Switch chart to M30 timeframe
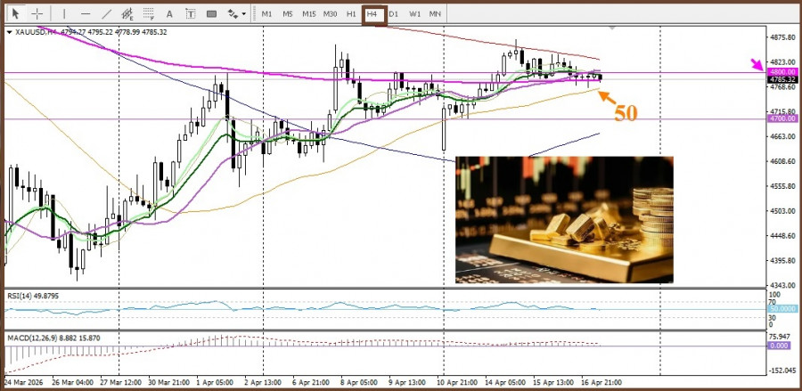802x391 pixels. (x=330, y=13)
